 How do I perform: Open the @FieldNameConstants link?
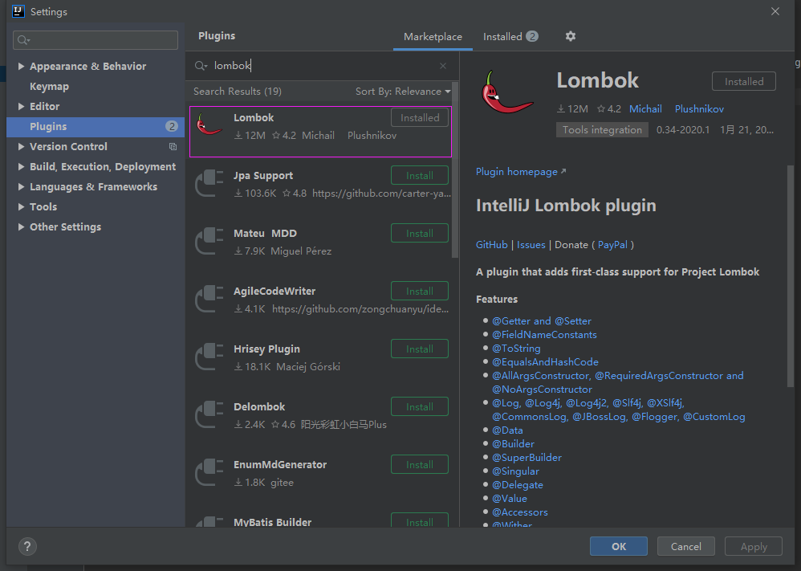tap(544, 335)
